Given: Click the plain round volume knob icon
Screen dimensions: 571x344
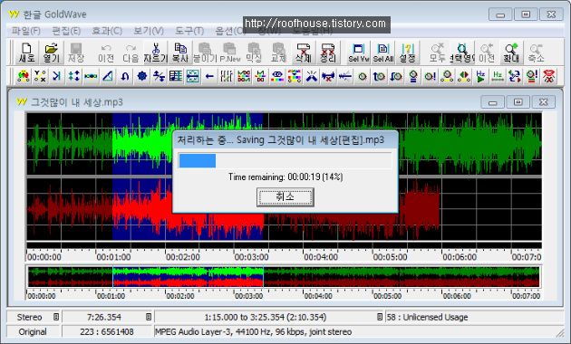Looking at the screenshot, I should (x=362, y=76).
